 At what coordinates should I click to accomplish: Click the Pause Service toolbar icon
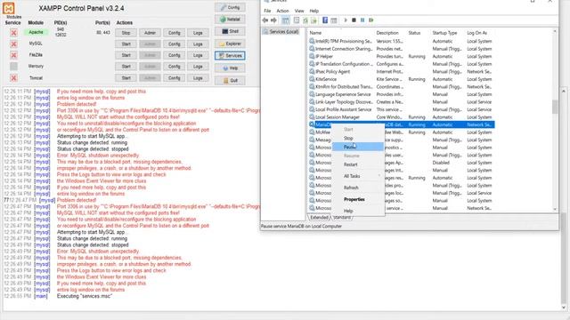(x=362, y=20)
